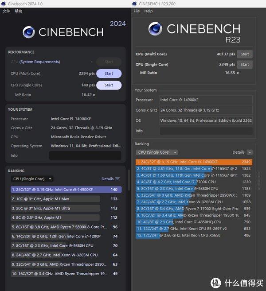Select the Threadripper 1950X row scoring 945
This screenshot has width=266, height=291.
[194, 215]
